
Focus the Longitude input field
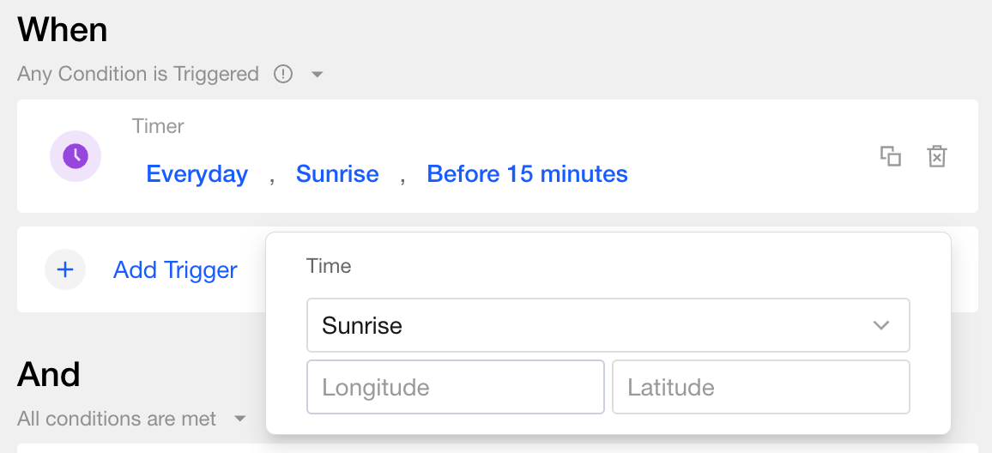coord(455,387)
